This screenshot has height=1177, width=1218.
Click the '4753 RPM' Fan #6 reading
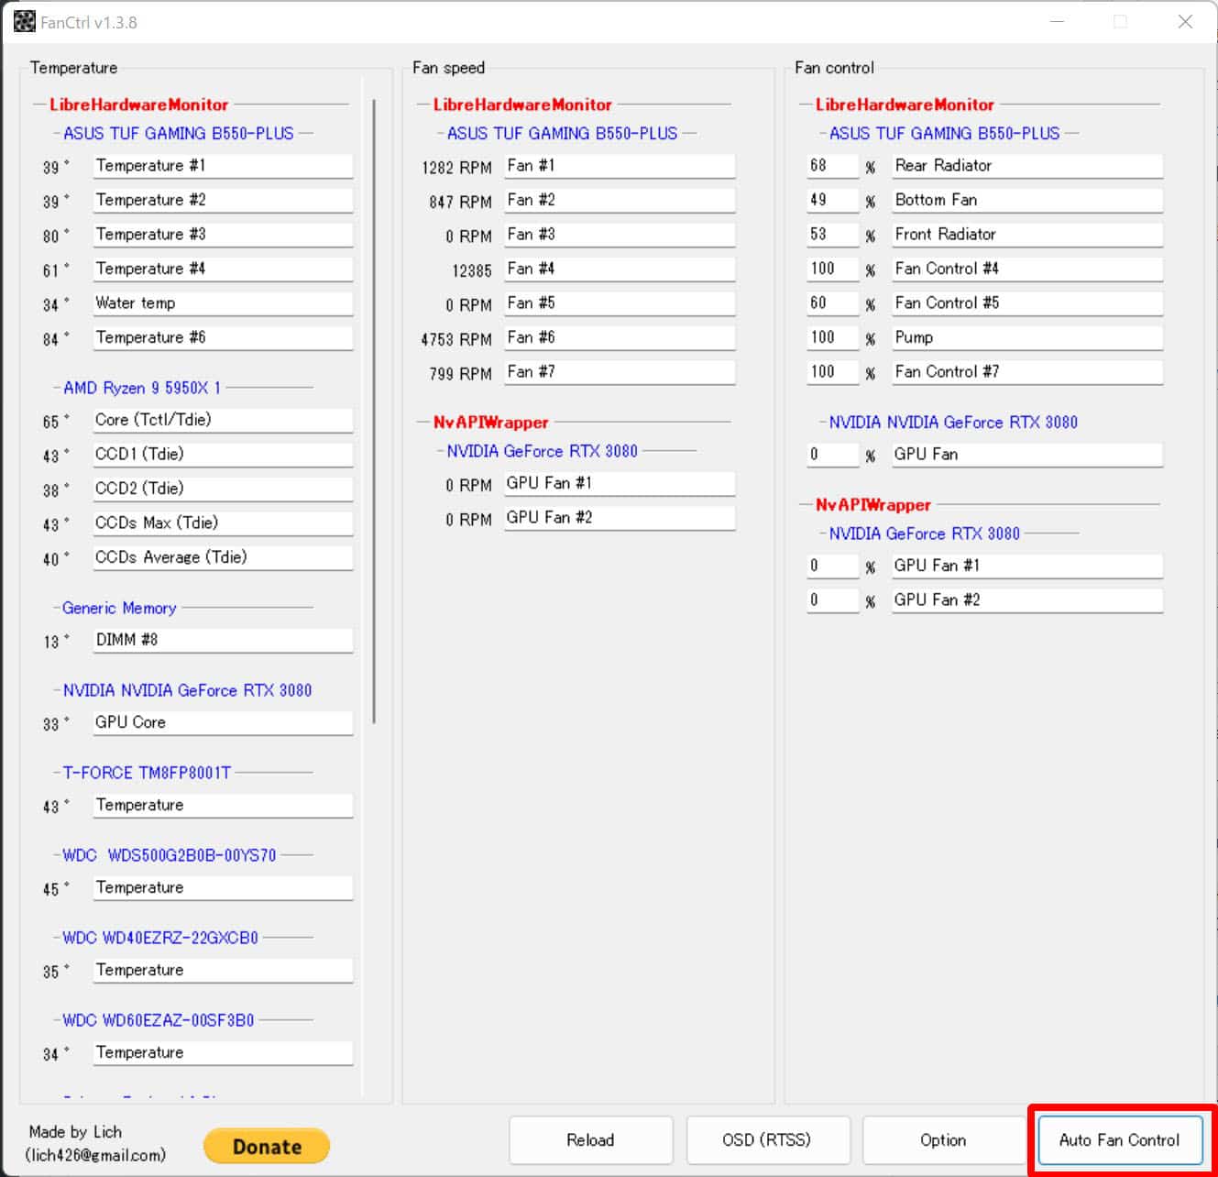click(x=456, y=339)
